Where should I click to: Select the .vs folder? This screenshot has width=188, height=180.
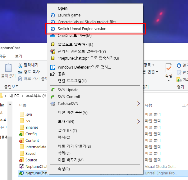(25, 121)
